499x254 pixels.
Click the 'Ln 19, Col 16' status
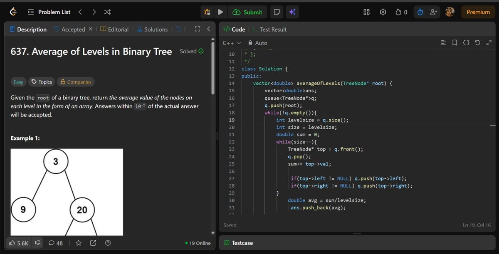pos(477,225)
